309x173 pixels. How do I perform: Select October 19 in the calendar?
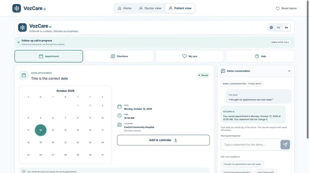click(41, 142)
